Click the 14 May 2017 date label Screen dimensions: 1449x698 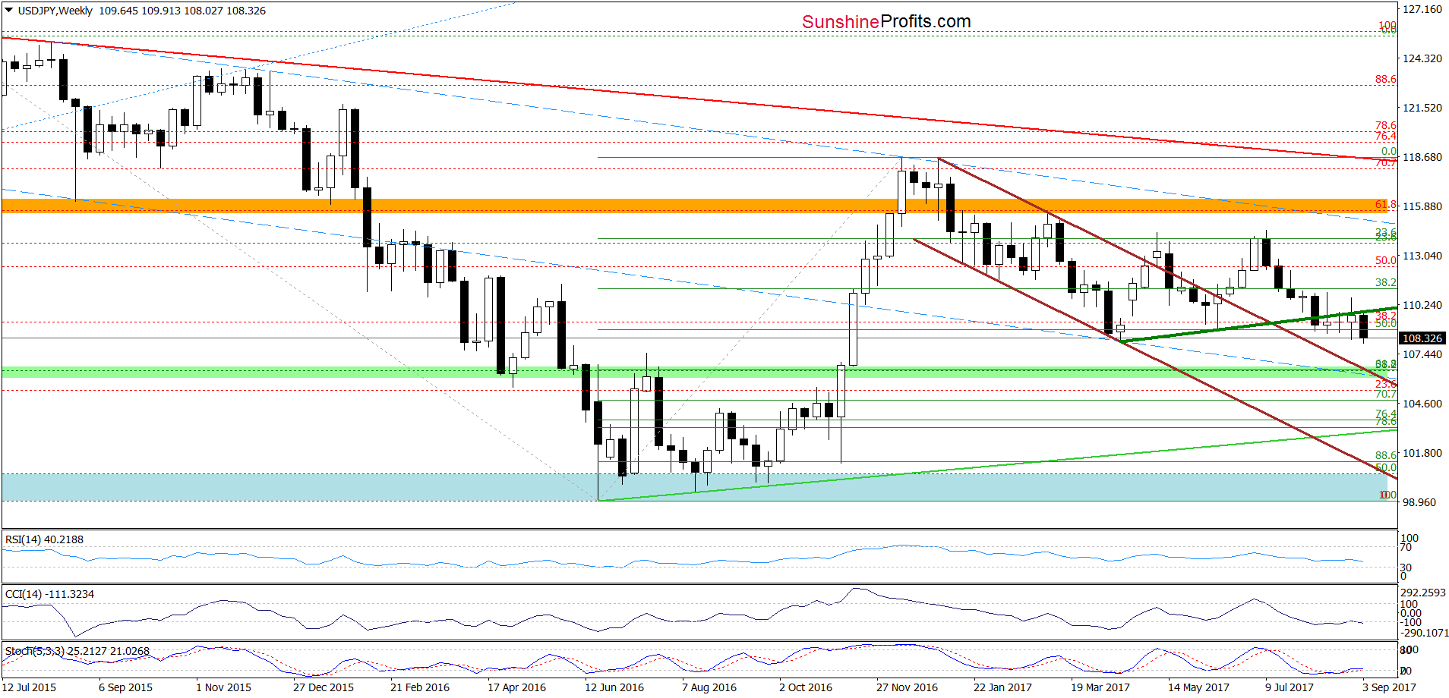coord(1198,687)
